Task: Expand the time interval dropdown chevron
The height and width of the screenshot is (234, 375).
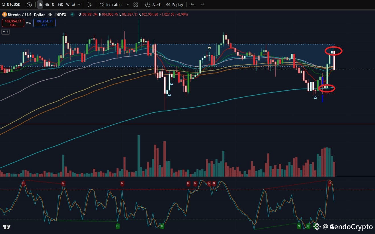Action: click(79, 5)
